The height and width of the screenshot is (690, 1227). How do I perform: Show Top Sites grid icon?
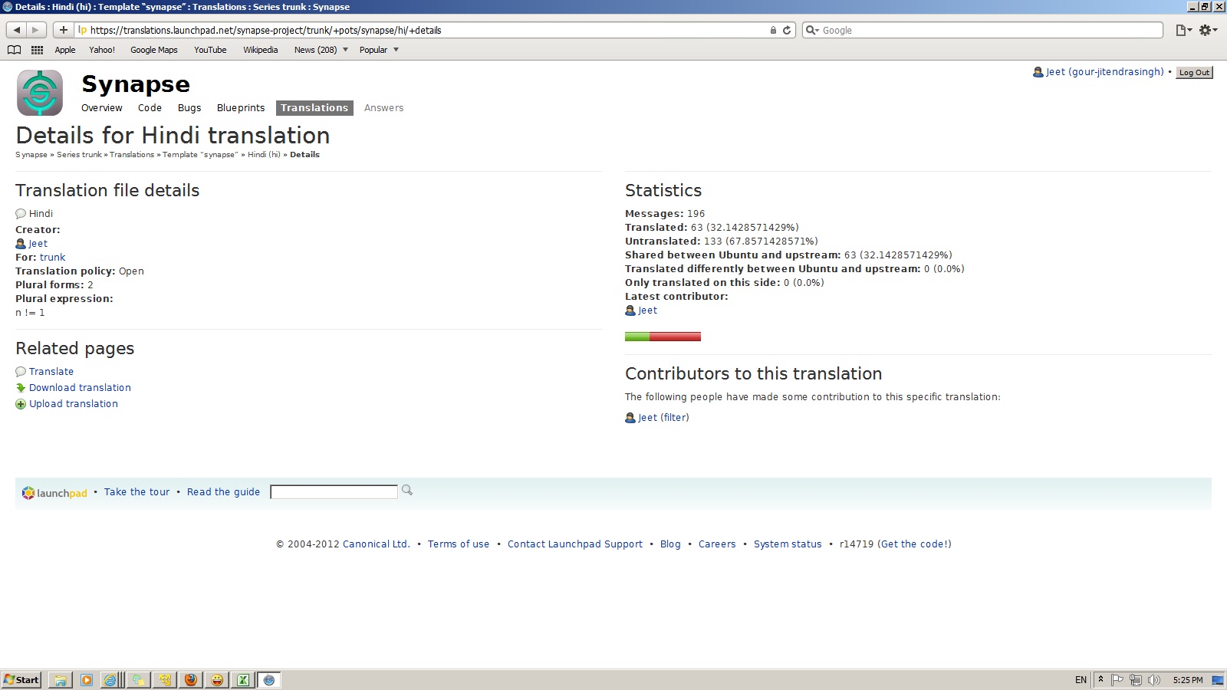(x=37, y=50)
